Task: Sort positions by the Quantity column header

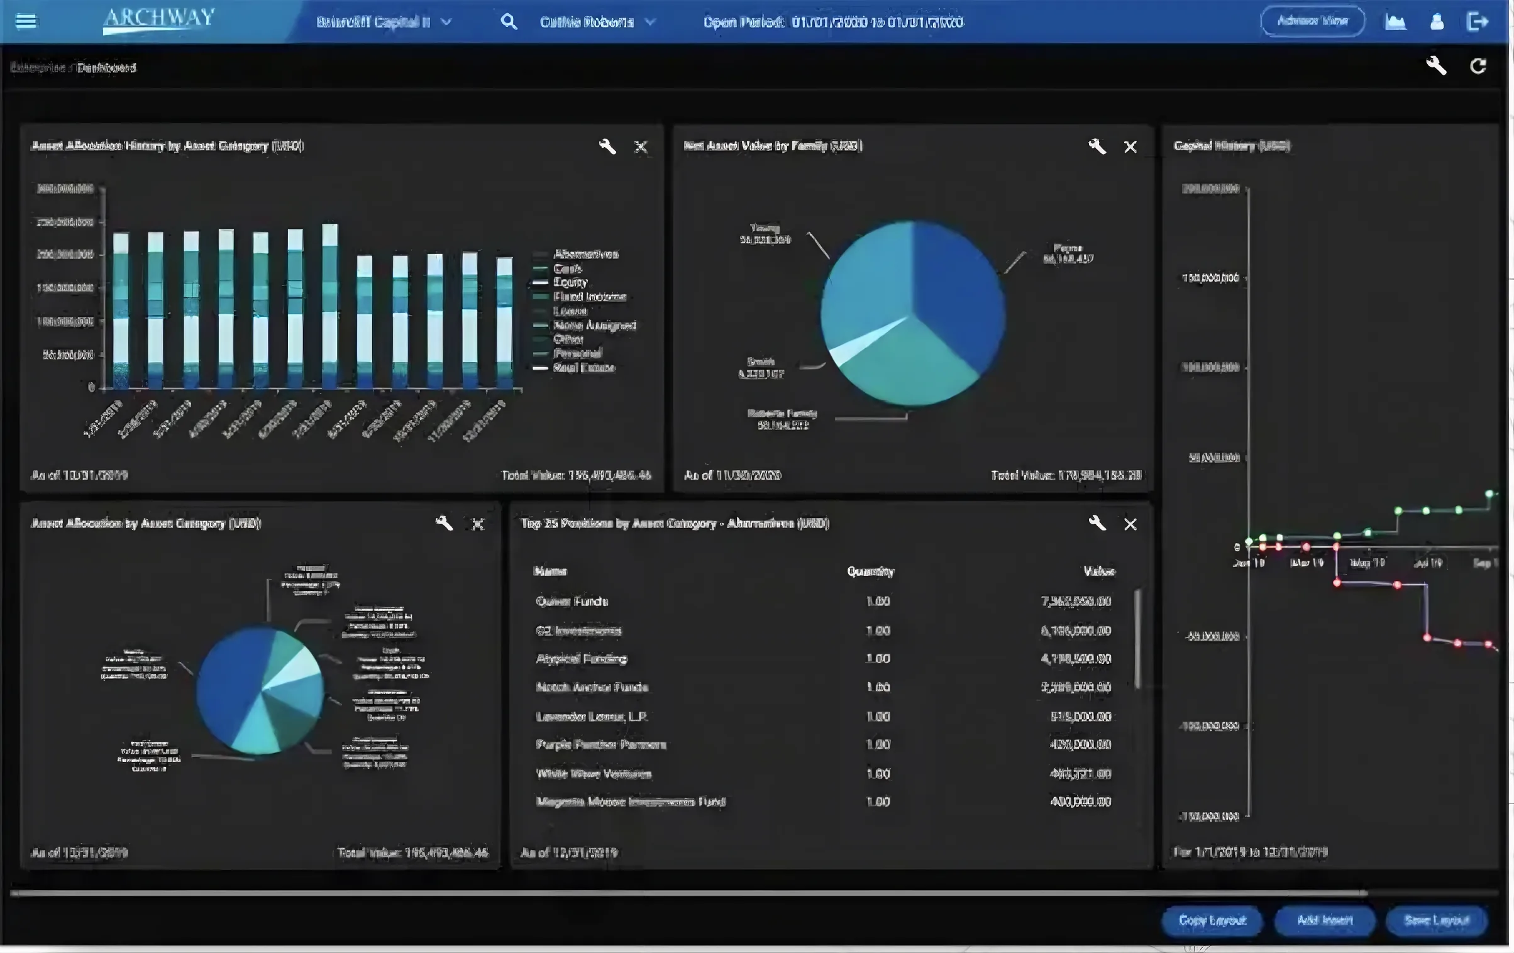Action: pos(870,571)
